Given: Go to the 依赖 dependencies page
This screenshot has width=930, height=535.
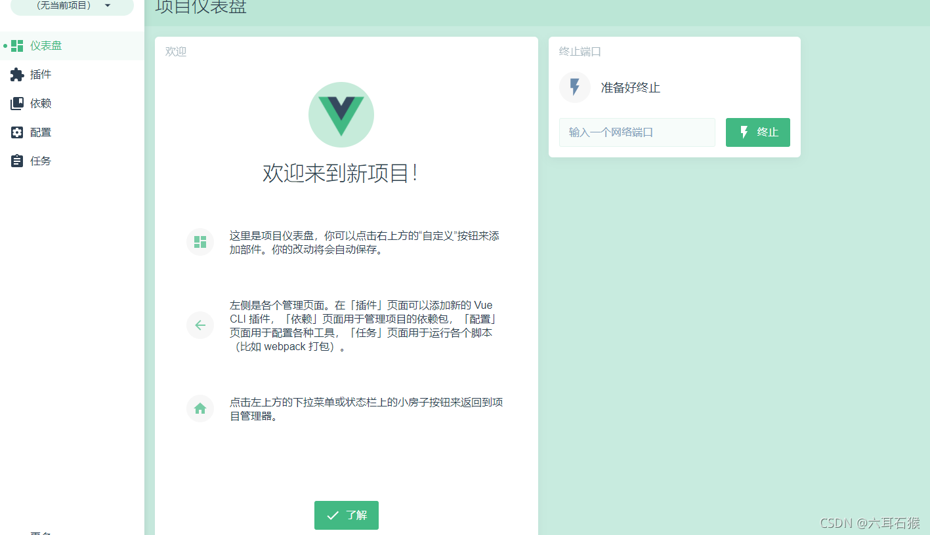Looking at the screenshot, I should (72, 104).
